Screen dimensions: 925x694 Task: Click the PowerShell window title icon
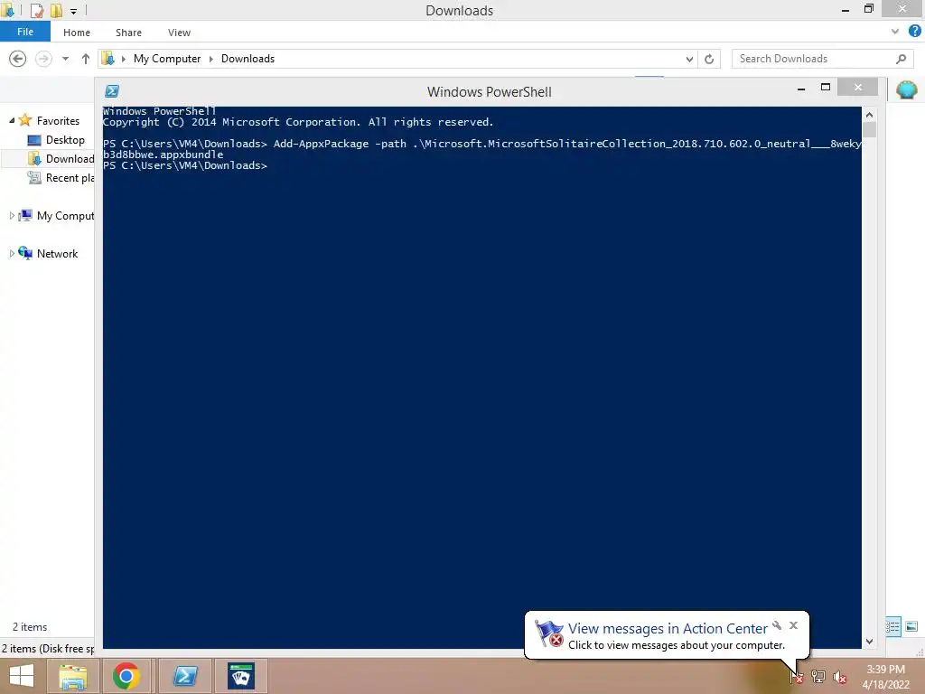click(111, 91)
